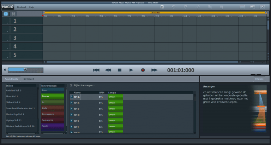Screen dimensions: 271x145
Task: Select the Bass instrument
Action: coord(53,90)
